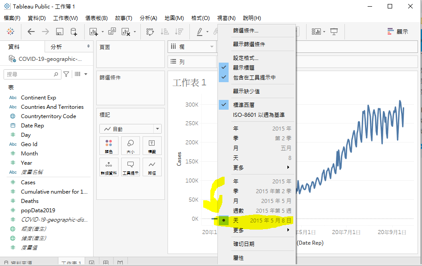Viewport: 422px width, 266px height.
Task: Open dropdown arrow next to clear sheet icon
Action: (135, 32)
